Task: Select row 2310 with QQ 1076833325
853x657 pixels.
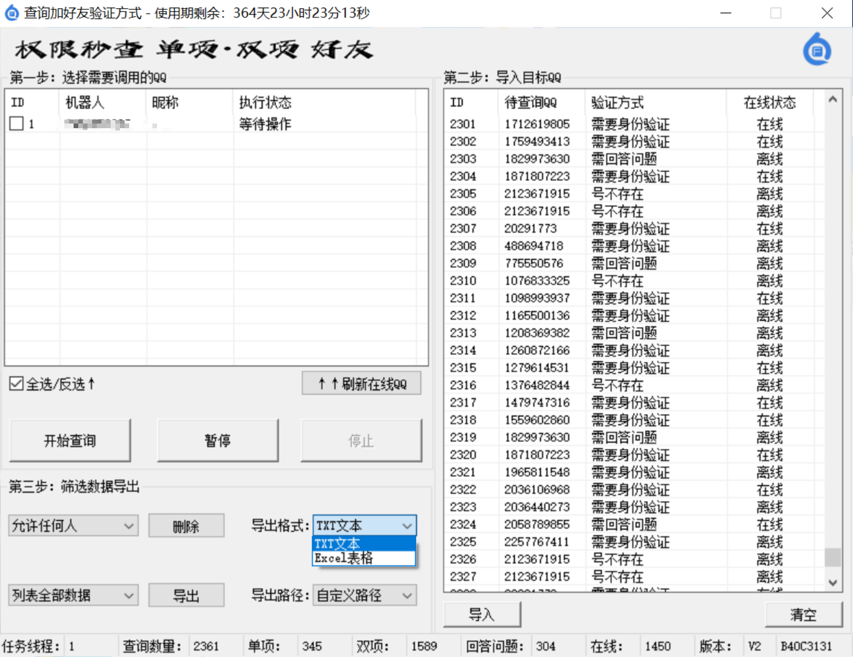Action: [634, 281]
